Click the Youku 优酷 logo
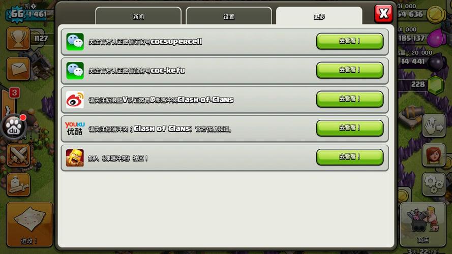Image resolution: width=452 pixels, height=254 pixels. pos(75,129)
